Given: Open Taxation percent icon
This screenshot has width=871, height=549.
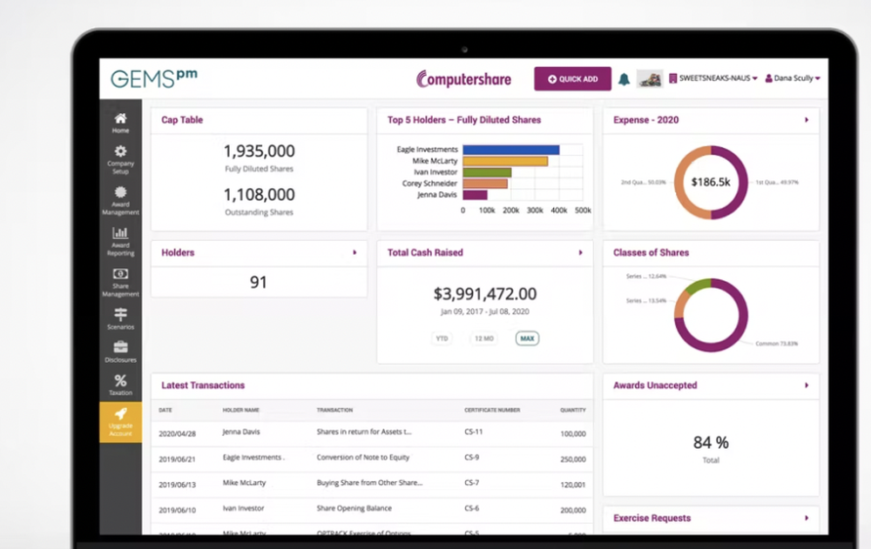Looking at the screenshot, I should pyautogui.click(x=120, y=380).
